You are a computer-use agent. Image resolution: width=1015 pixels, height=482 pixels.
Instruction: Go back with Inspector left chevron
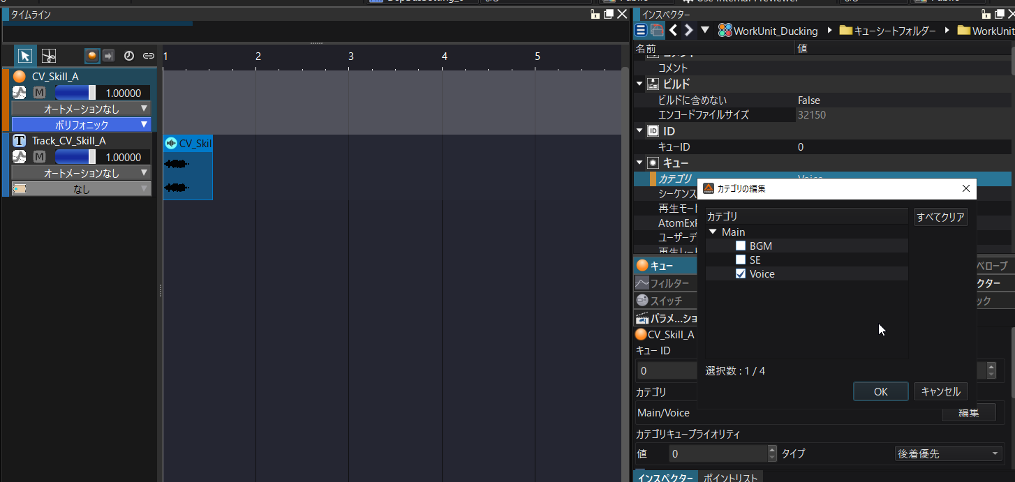673,30
